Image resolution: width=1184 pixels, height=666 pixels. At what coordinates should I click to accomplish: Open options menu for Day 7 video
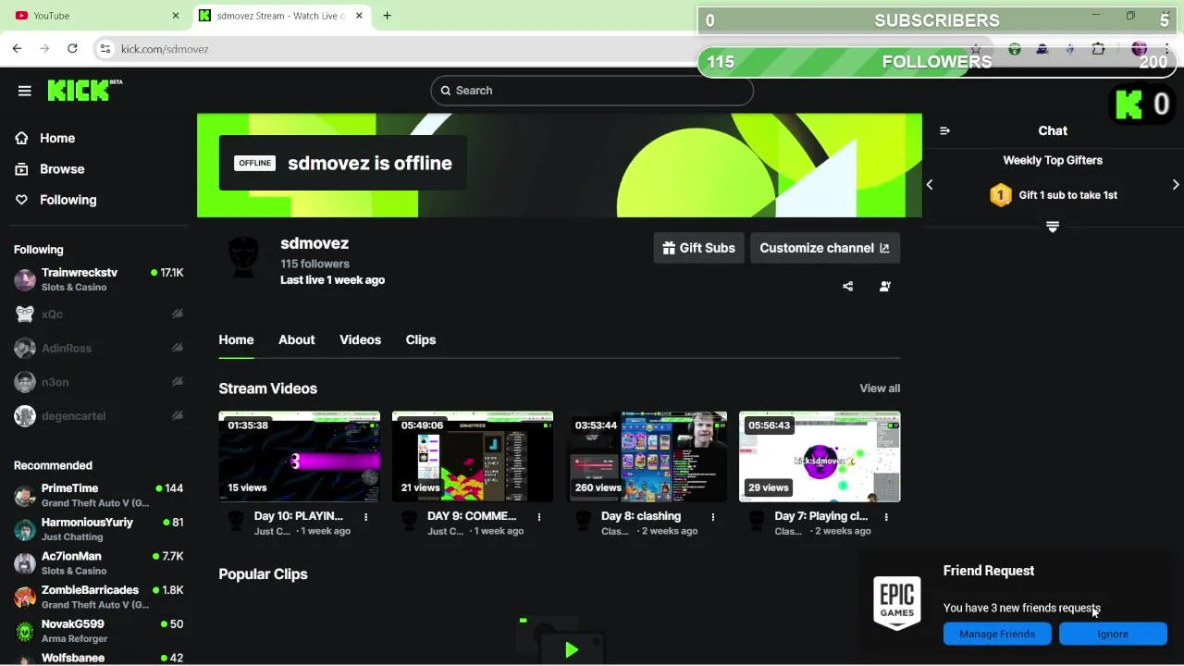[886, 517]
